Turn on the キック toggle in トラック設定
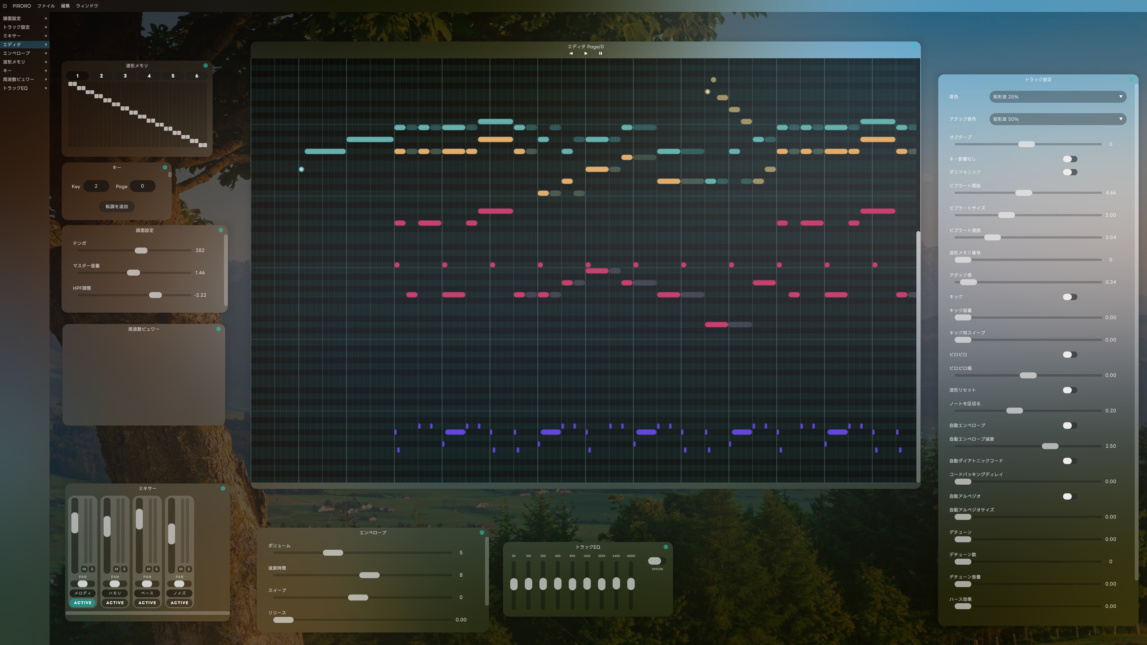The image size is (1147, 645). point(1070,297)
